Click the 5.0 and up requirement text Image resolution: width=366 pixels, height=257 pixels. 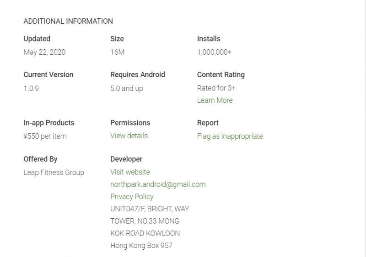pyautogui.click(x=127, y=88)
